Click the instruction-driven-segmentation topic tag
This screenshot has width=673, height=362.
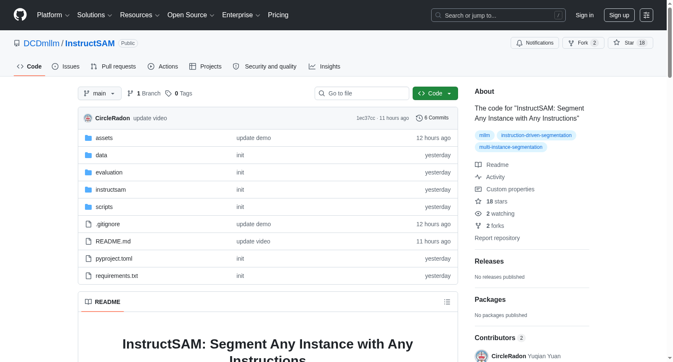tap(536, 135)
